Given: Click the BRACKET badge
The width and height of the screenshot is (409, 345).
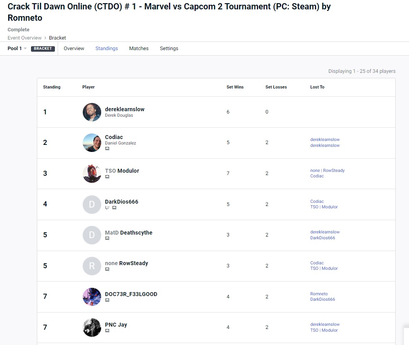Looking at the screenshot, I should (x=43, y=49).
